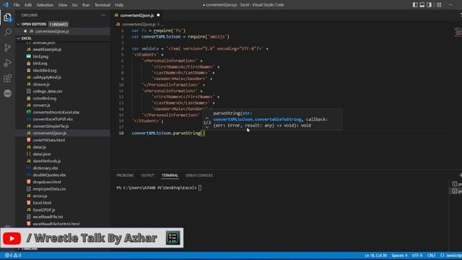Open errors.js file
The width and height of the screenshot is (462, 260).
40,196
